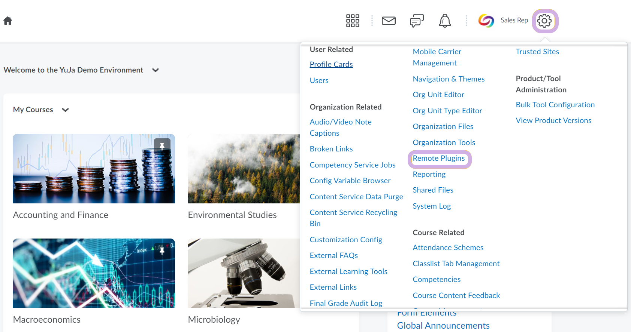Open the Reporting tool
Viewport: 631px width, 332px height.
pos(429,174)
